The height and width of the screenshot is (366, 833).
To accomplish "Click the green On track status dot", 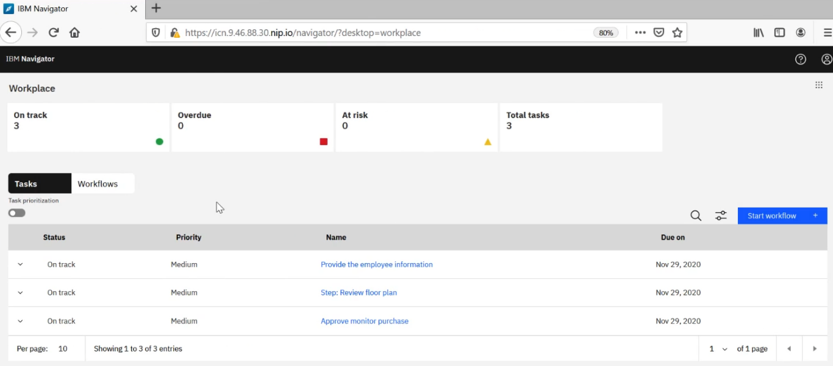I will 159,142.
